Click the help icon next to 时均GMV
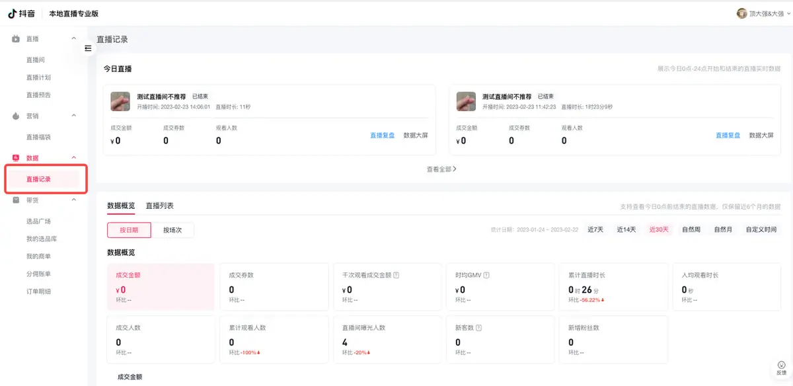 coord(486,275)
